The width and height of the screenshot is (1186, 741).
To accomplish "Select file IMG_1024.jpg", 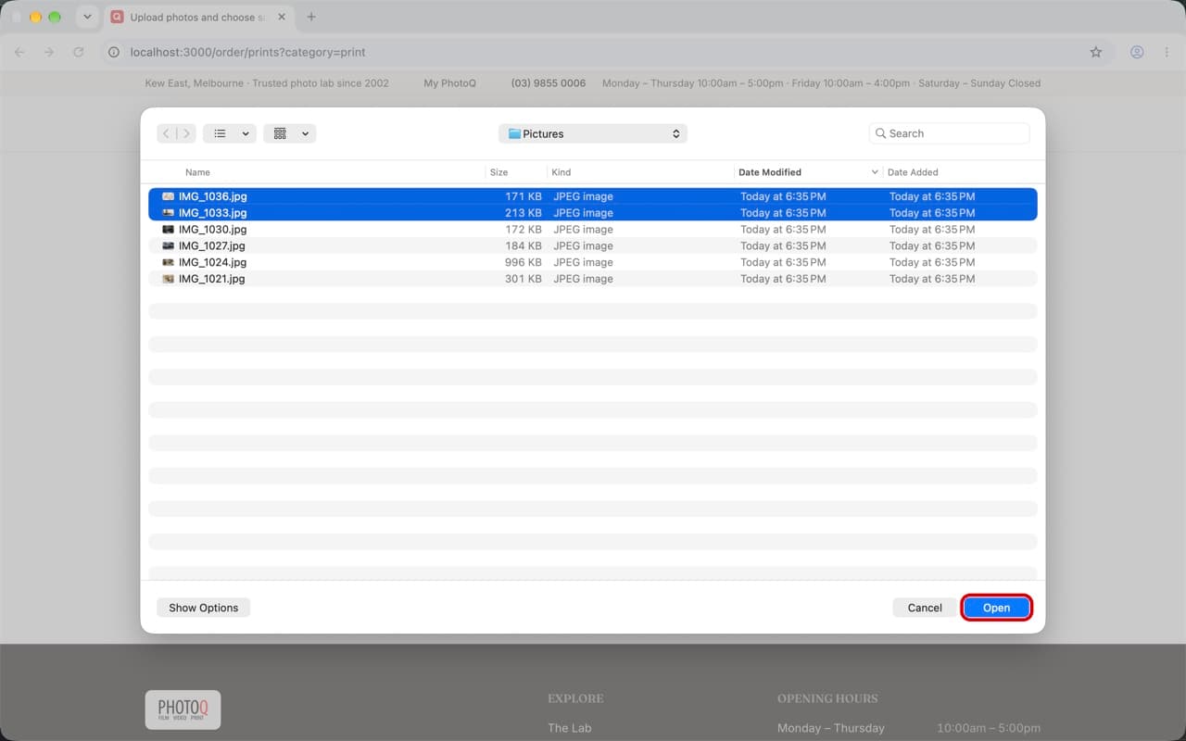I will (593, 262).
